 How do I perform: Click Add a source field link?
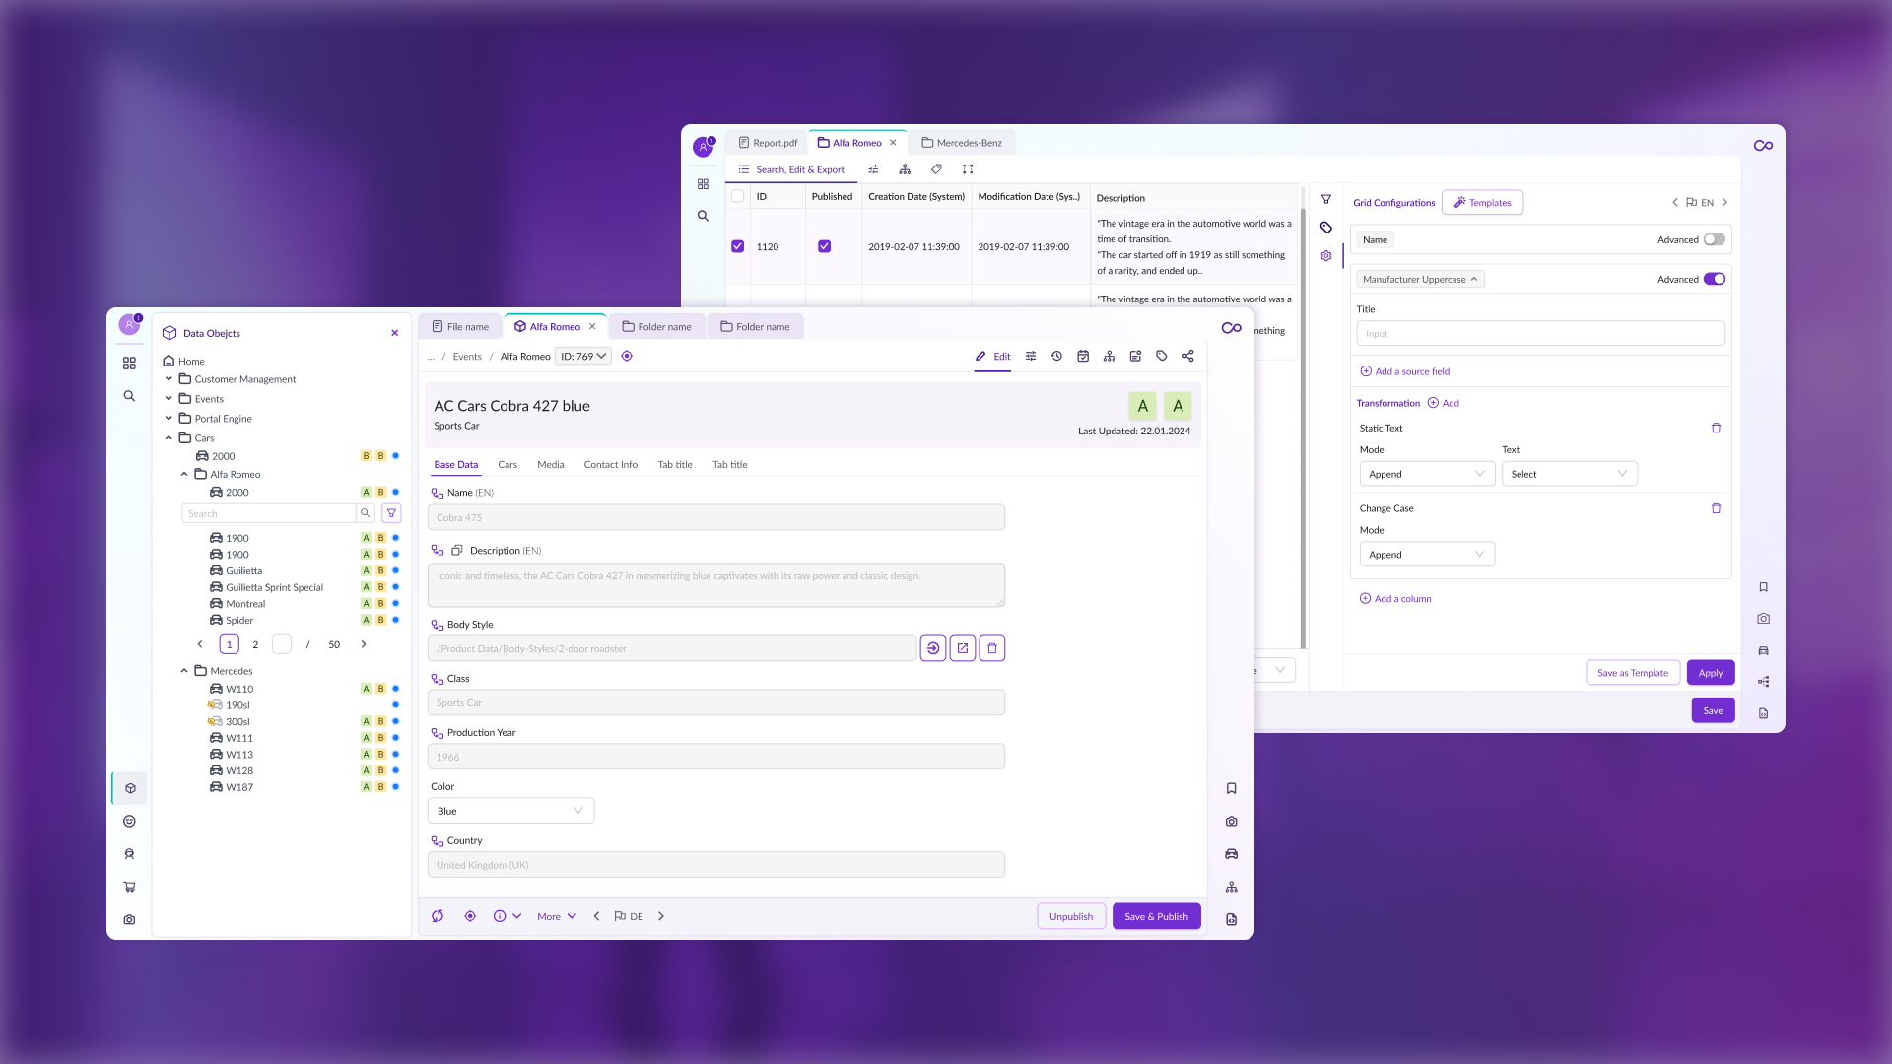[1405, 371]
